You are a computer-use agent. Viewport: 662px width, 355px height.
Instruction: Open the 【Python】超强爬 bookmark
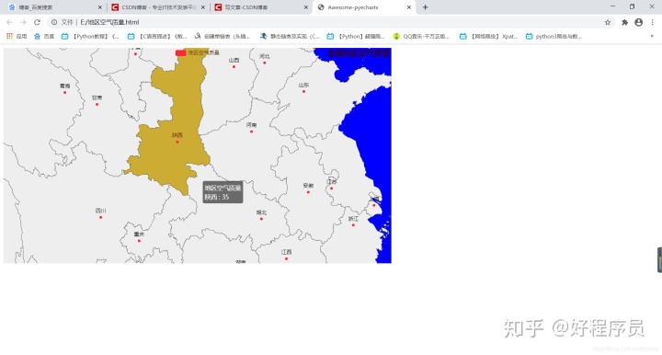(x=356, y=36)
